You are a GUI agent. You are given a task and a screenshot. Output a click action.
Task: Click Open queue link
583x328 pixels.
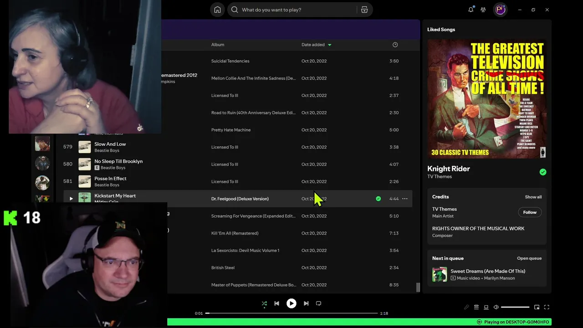[529, 258]
